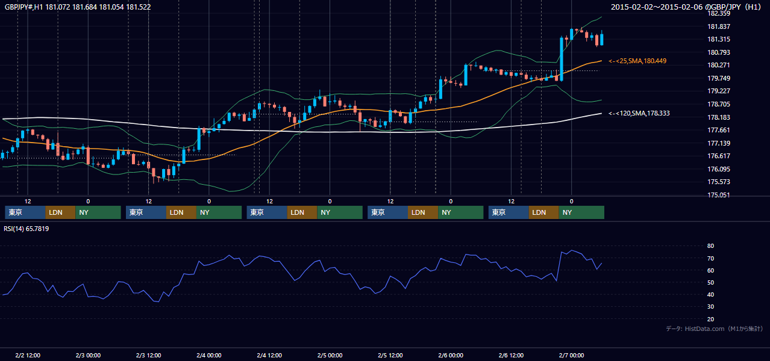This screenshot has width=770, height=361.
Task: Click the 25 SMA 180.449 label
Action: tap(637, 61)
